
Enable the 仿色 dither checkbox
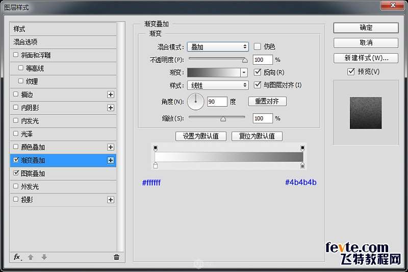click(257, 46)
